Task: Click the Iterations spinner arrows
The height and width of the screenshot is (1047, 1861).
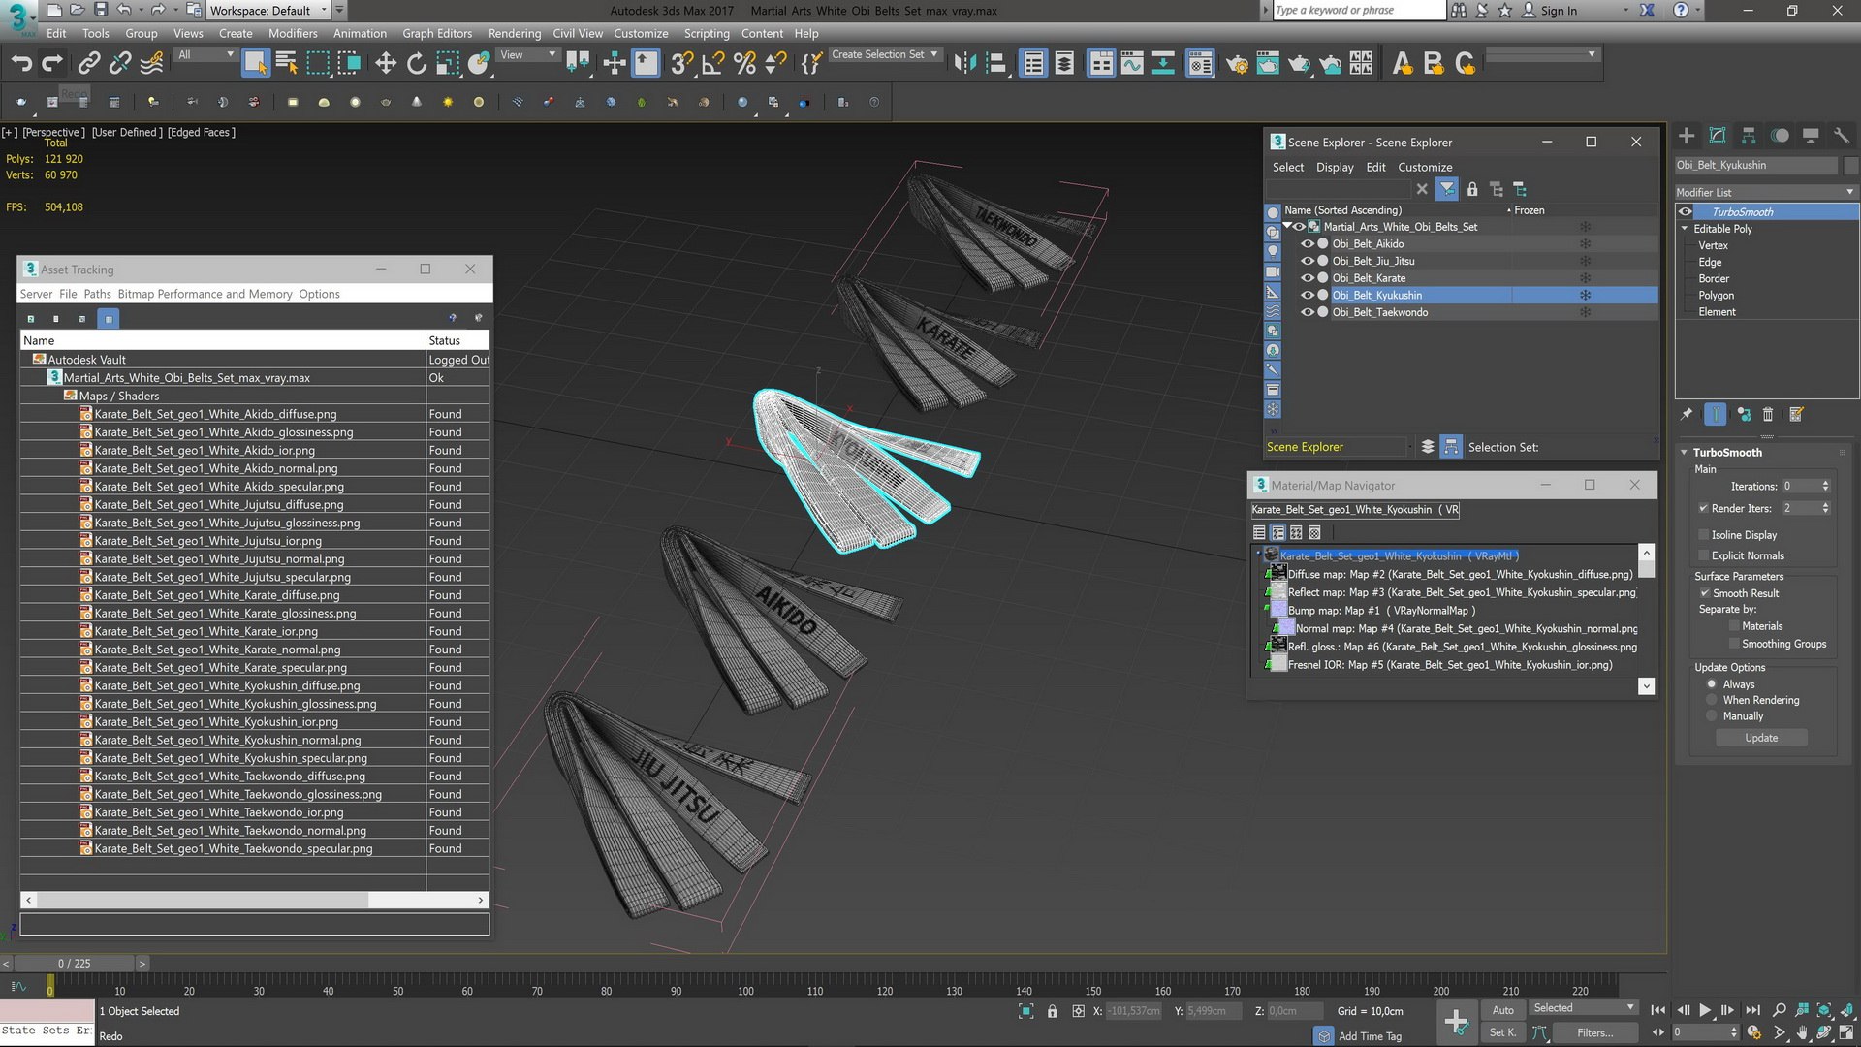Action: (x=1825, y=487)
